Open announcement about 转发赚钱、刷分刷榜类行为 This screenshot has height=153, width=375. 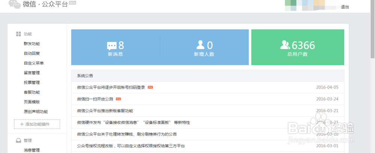pyautogui.click(x=127, y=134)
